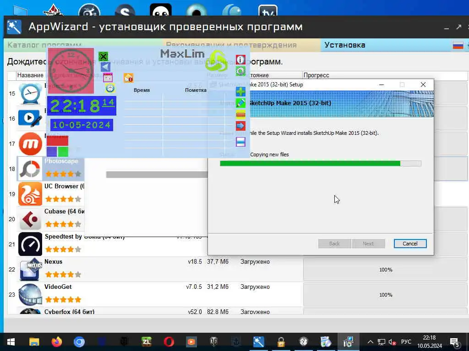Viewport: 469px width, 351px height.
Task: Add a note with the green plus icon
Action: pyautogui.click(x=240, y=91)
